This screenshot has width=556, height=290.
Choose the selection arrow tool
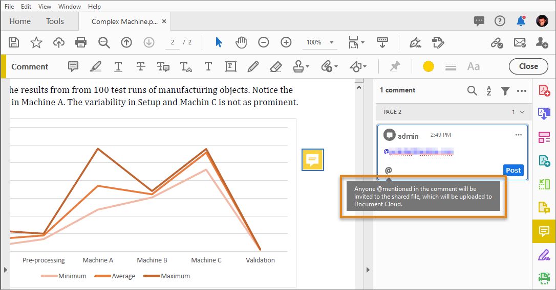pyautogui.click(x=219, y=42)
